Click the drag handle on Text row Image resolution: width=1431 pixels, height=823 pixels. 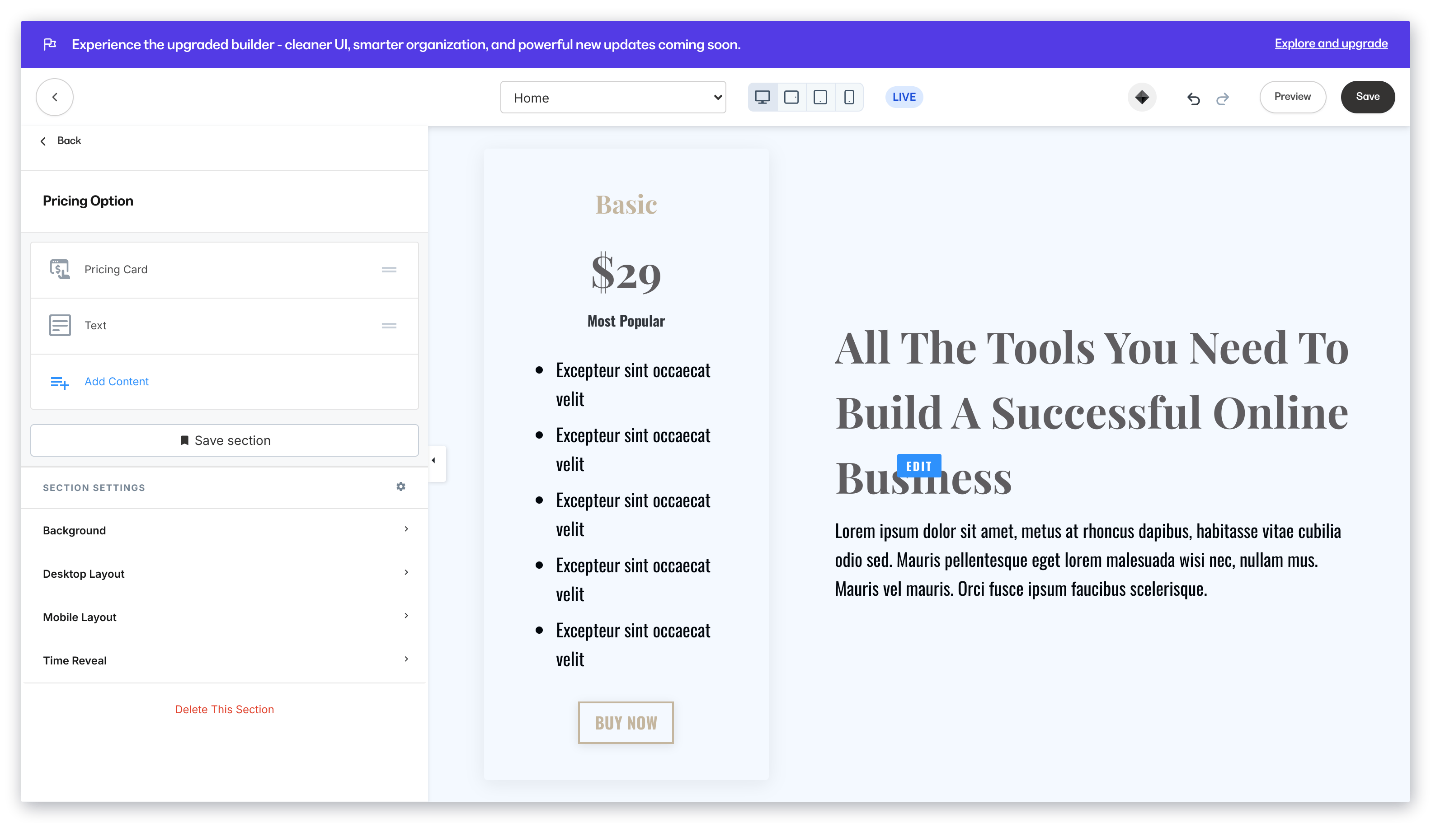389,326
